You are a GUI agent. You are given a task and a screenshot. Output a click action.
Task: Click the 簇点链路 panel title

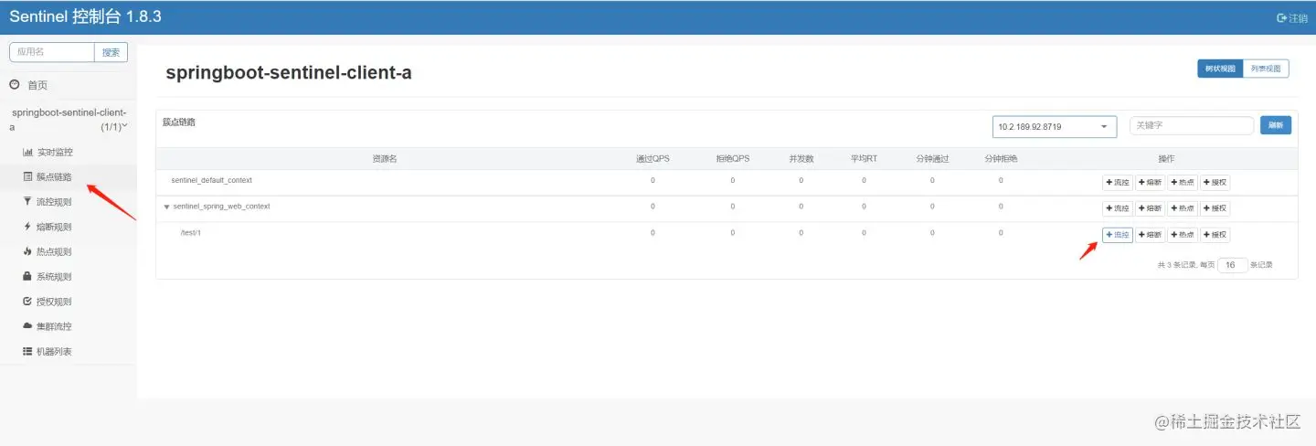coord(179,122)
